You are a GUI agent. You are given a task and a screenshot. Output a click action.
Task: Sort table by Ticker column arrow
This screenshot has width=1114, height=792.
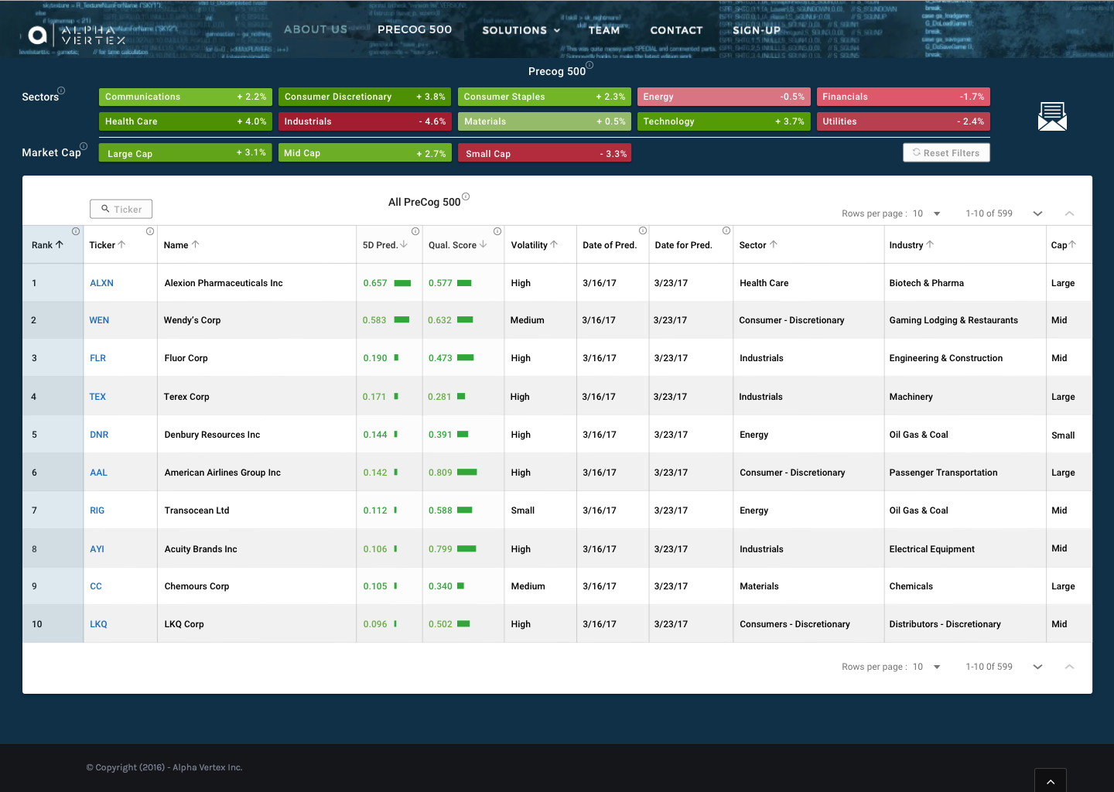point(121,244)
